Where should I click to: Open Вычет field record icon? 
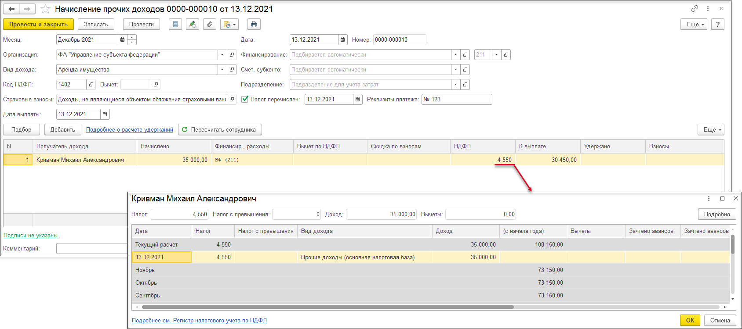coord(156,85)
